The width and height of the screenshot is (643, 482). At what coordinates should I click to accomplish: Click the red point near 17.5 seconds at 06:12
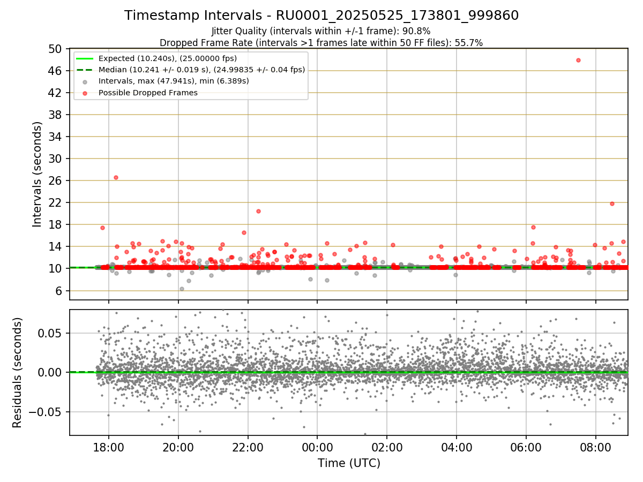pyautogui.click(x=533, y=227)
